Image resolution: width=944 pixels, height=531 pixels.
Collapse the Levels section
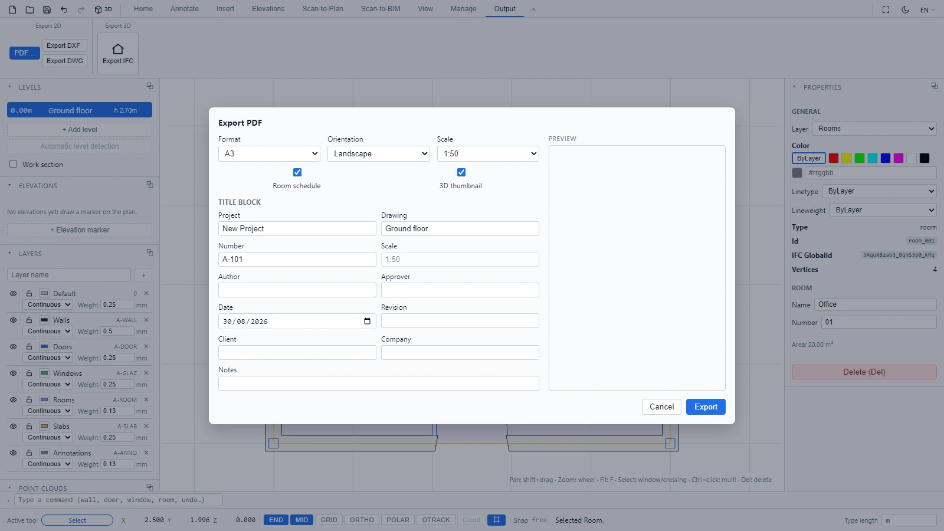click(9, 87)
